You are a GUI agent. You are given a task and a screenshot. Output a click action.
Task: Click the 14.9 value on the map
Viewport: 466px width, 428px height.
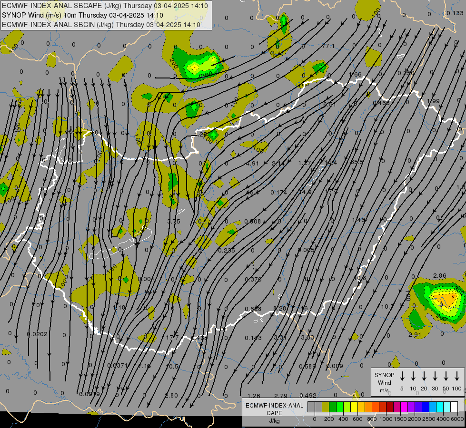pos(305,192)
